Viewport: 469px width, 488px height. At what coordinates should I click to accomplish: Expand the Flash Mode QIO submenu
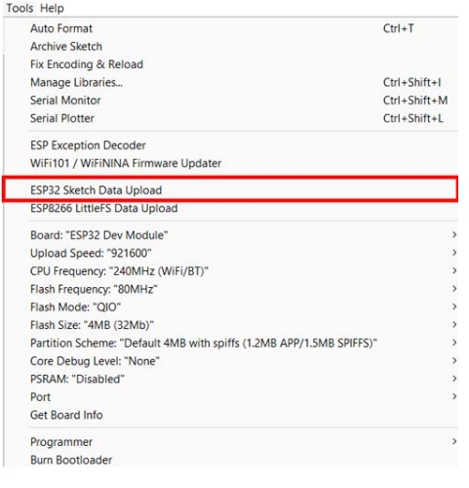tap(230, 306)
